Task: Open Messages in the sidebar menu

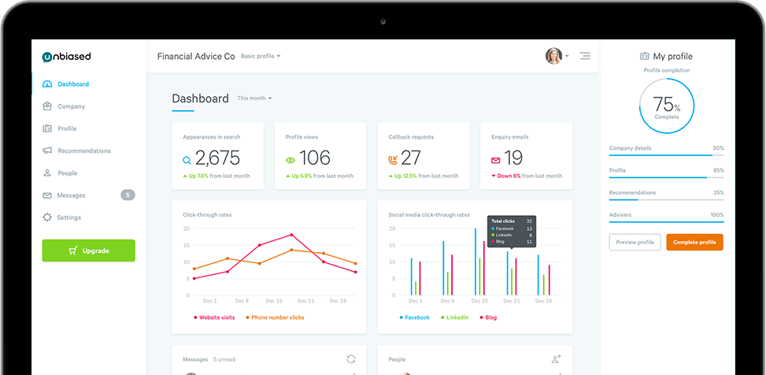Action: pos(71,195)
